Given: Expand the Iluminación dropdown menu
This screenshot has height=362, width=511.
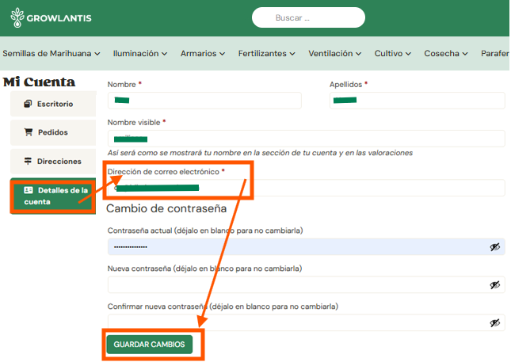Looking at the screenshot, I should tap(140, 53).
